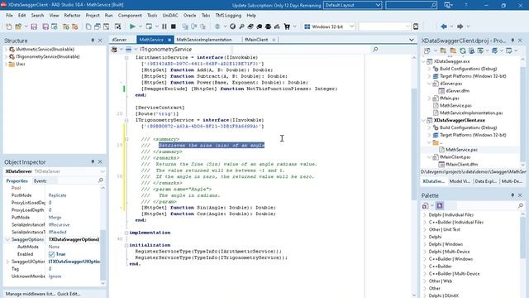Click the globe icon in the toolbar

pyautogui.click(x=232, y=26)
